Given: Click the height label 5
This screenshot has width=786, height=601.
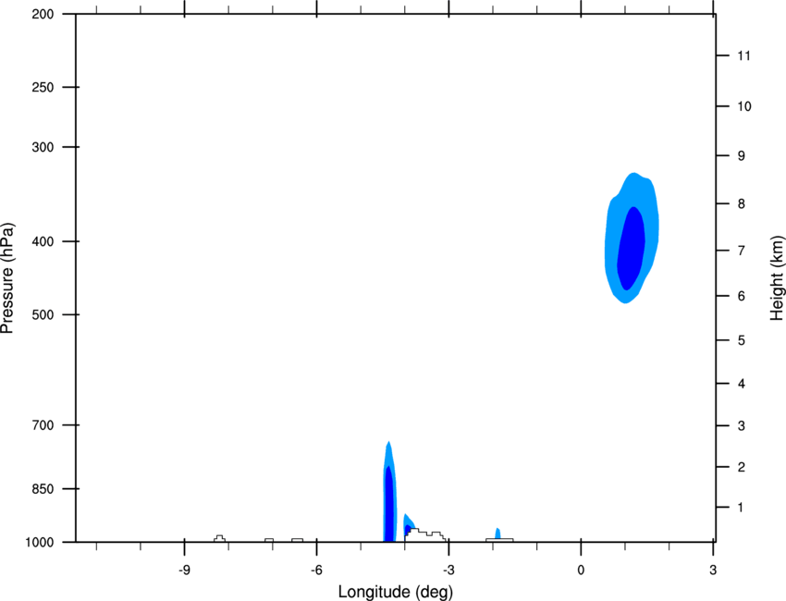Looking at the screenshot, I should (741, 341).
